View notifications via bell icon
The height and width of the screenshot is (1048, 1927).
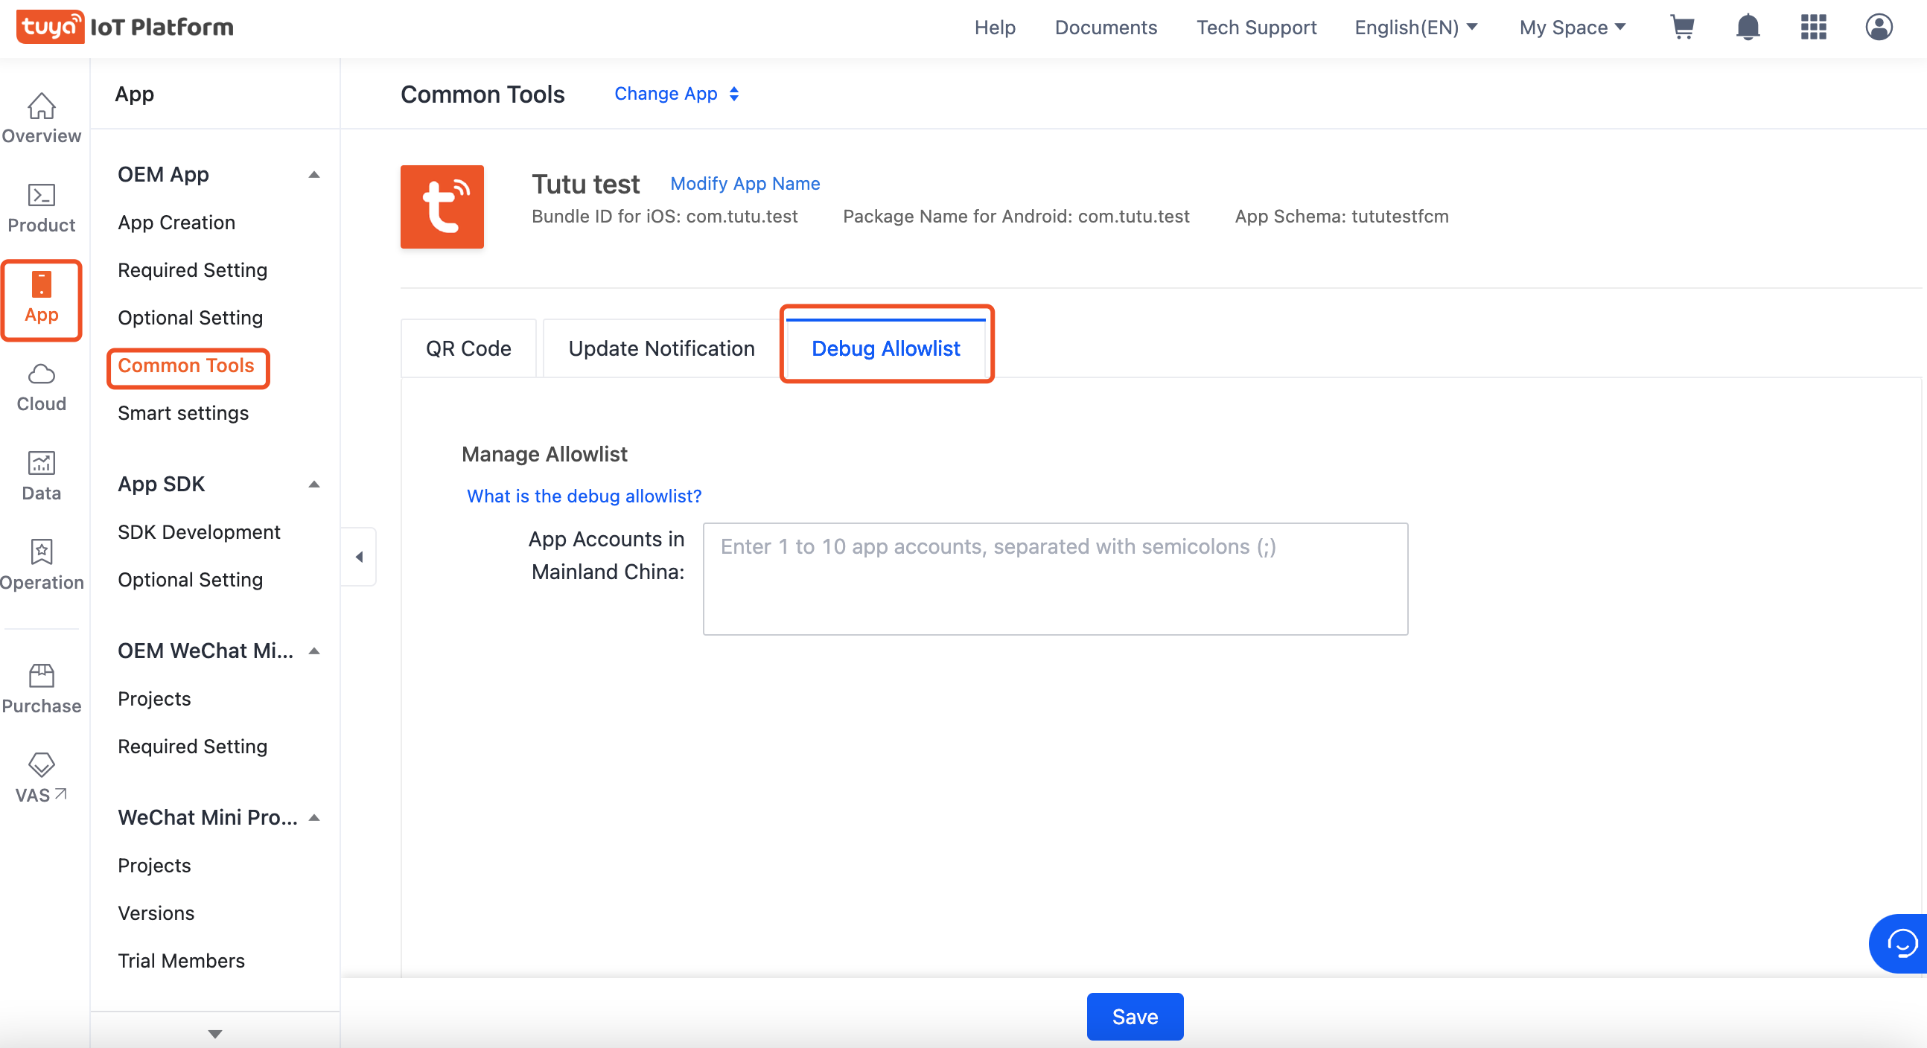point(1748,27)
